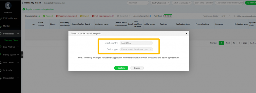Click the Service Hall sidebar icon

click(x=1, y=34)
